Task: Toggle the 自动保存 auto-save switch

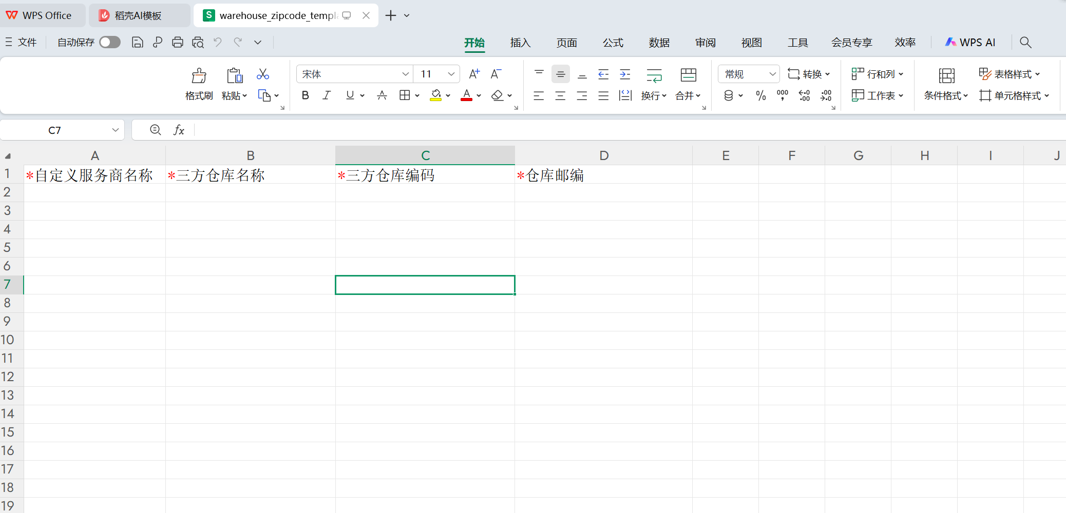Action: pyautogui.click(x=110, y=43)
